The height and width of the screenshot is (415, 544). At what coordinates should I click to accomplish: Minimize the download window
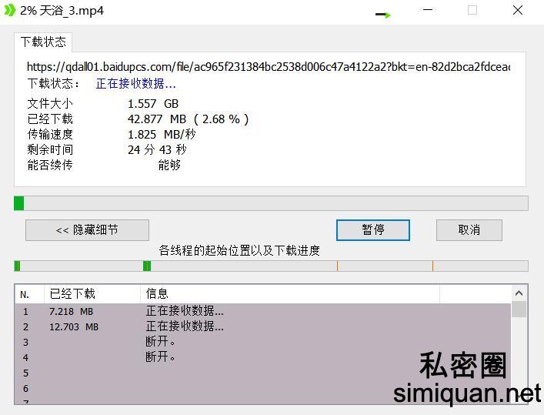(x=429, y=11)
